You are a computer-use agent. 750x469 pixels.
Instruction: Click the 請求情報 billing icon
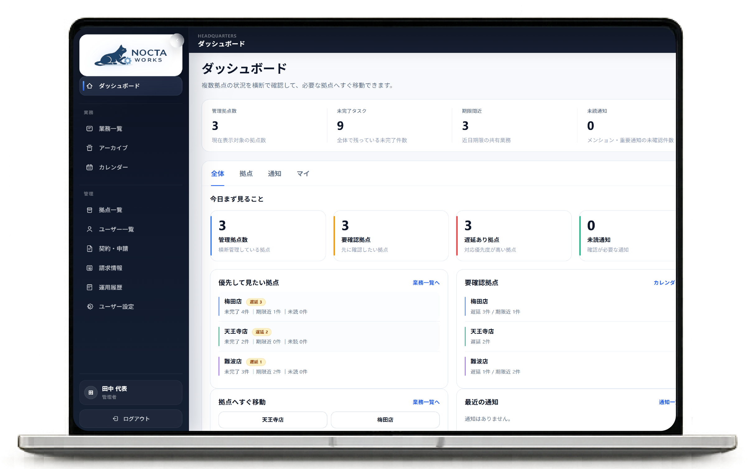89,268
